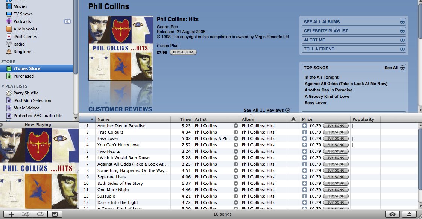Click the Buy Album button
Image resolution: width=422 pixels, height=219 pixels.
(183, 52)
